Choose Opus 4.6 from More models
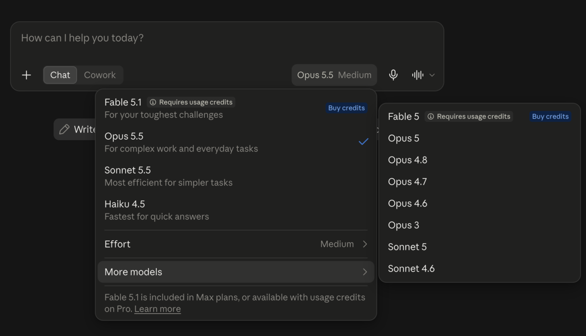The height and width of the screenshot is (336, 586). (479, 203)
